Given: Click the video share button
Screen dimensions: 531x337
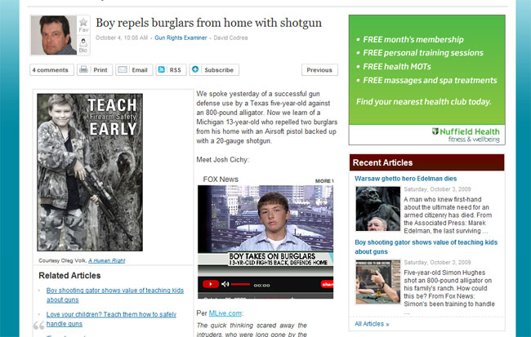Looking at the screenshot, I should [x=327, y=285].
